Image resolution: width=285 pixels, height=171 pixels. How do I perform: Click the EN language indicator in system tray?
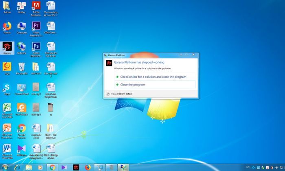[248, 167]
